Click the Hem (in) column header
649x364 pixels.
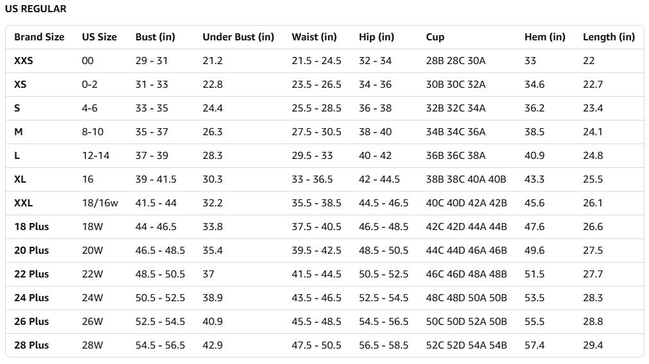pyautogui.click(x=545, y=37)
